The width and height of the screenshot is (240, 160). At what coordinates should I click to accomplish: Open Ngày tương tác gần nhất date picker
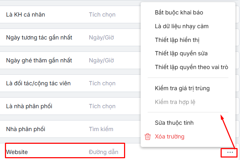tap(101, 38)
